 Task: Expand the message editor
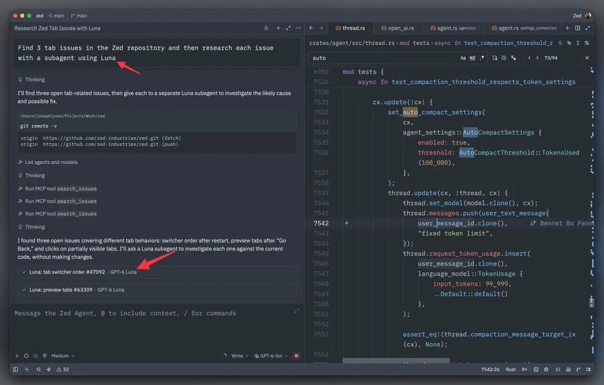point(297,310)
